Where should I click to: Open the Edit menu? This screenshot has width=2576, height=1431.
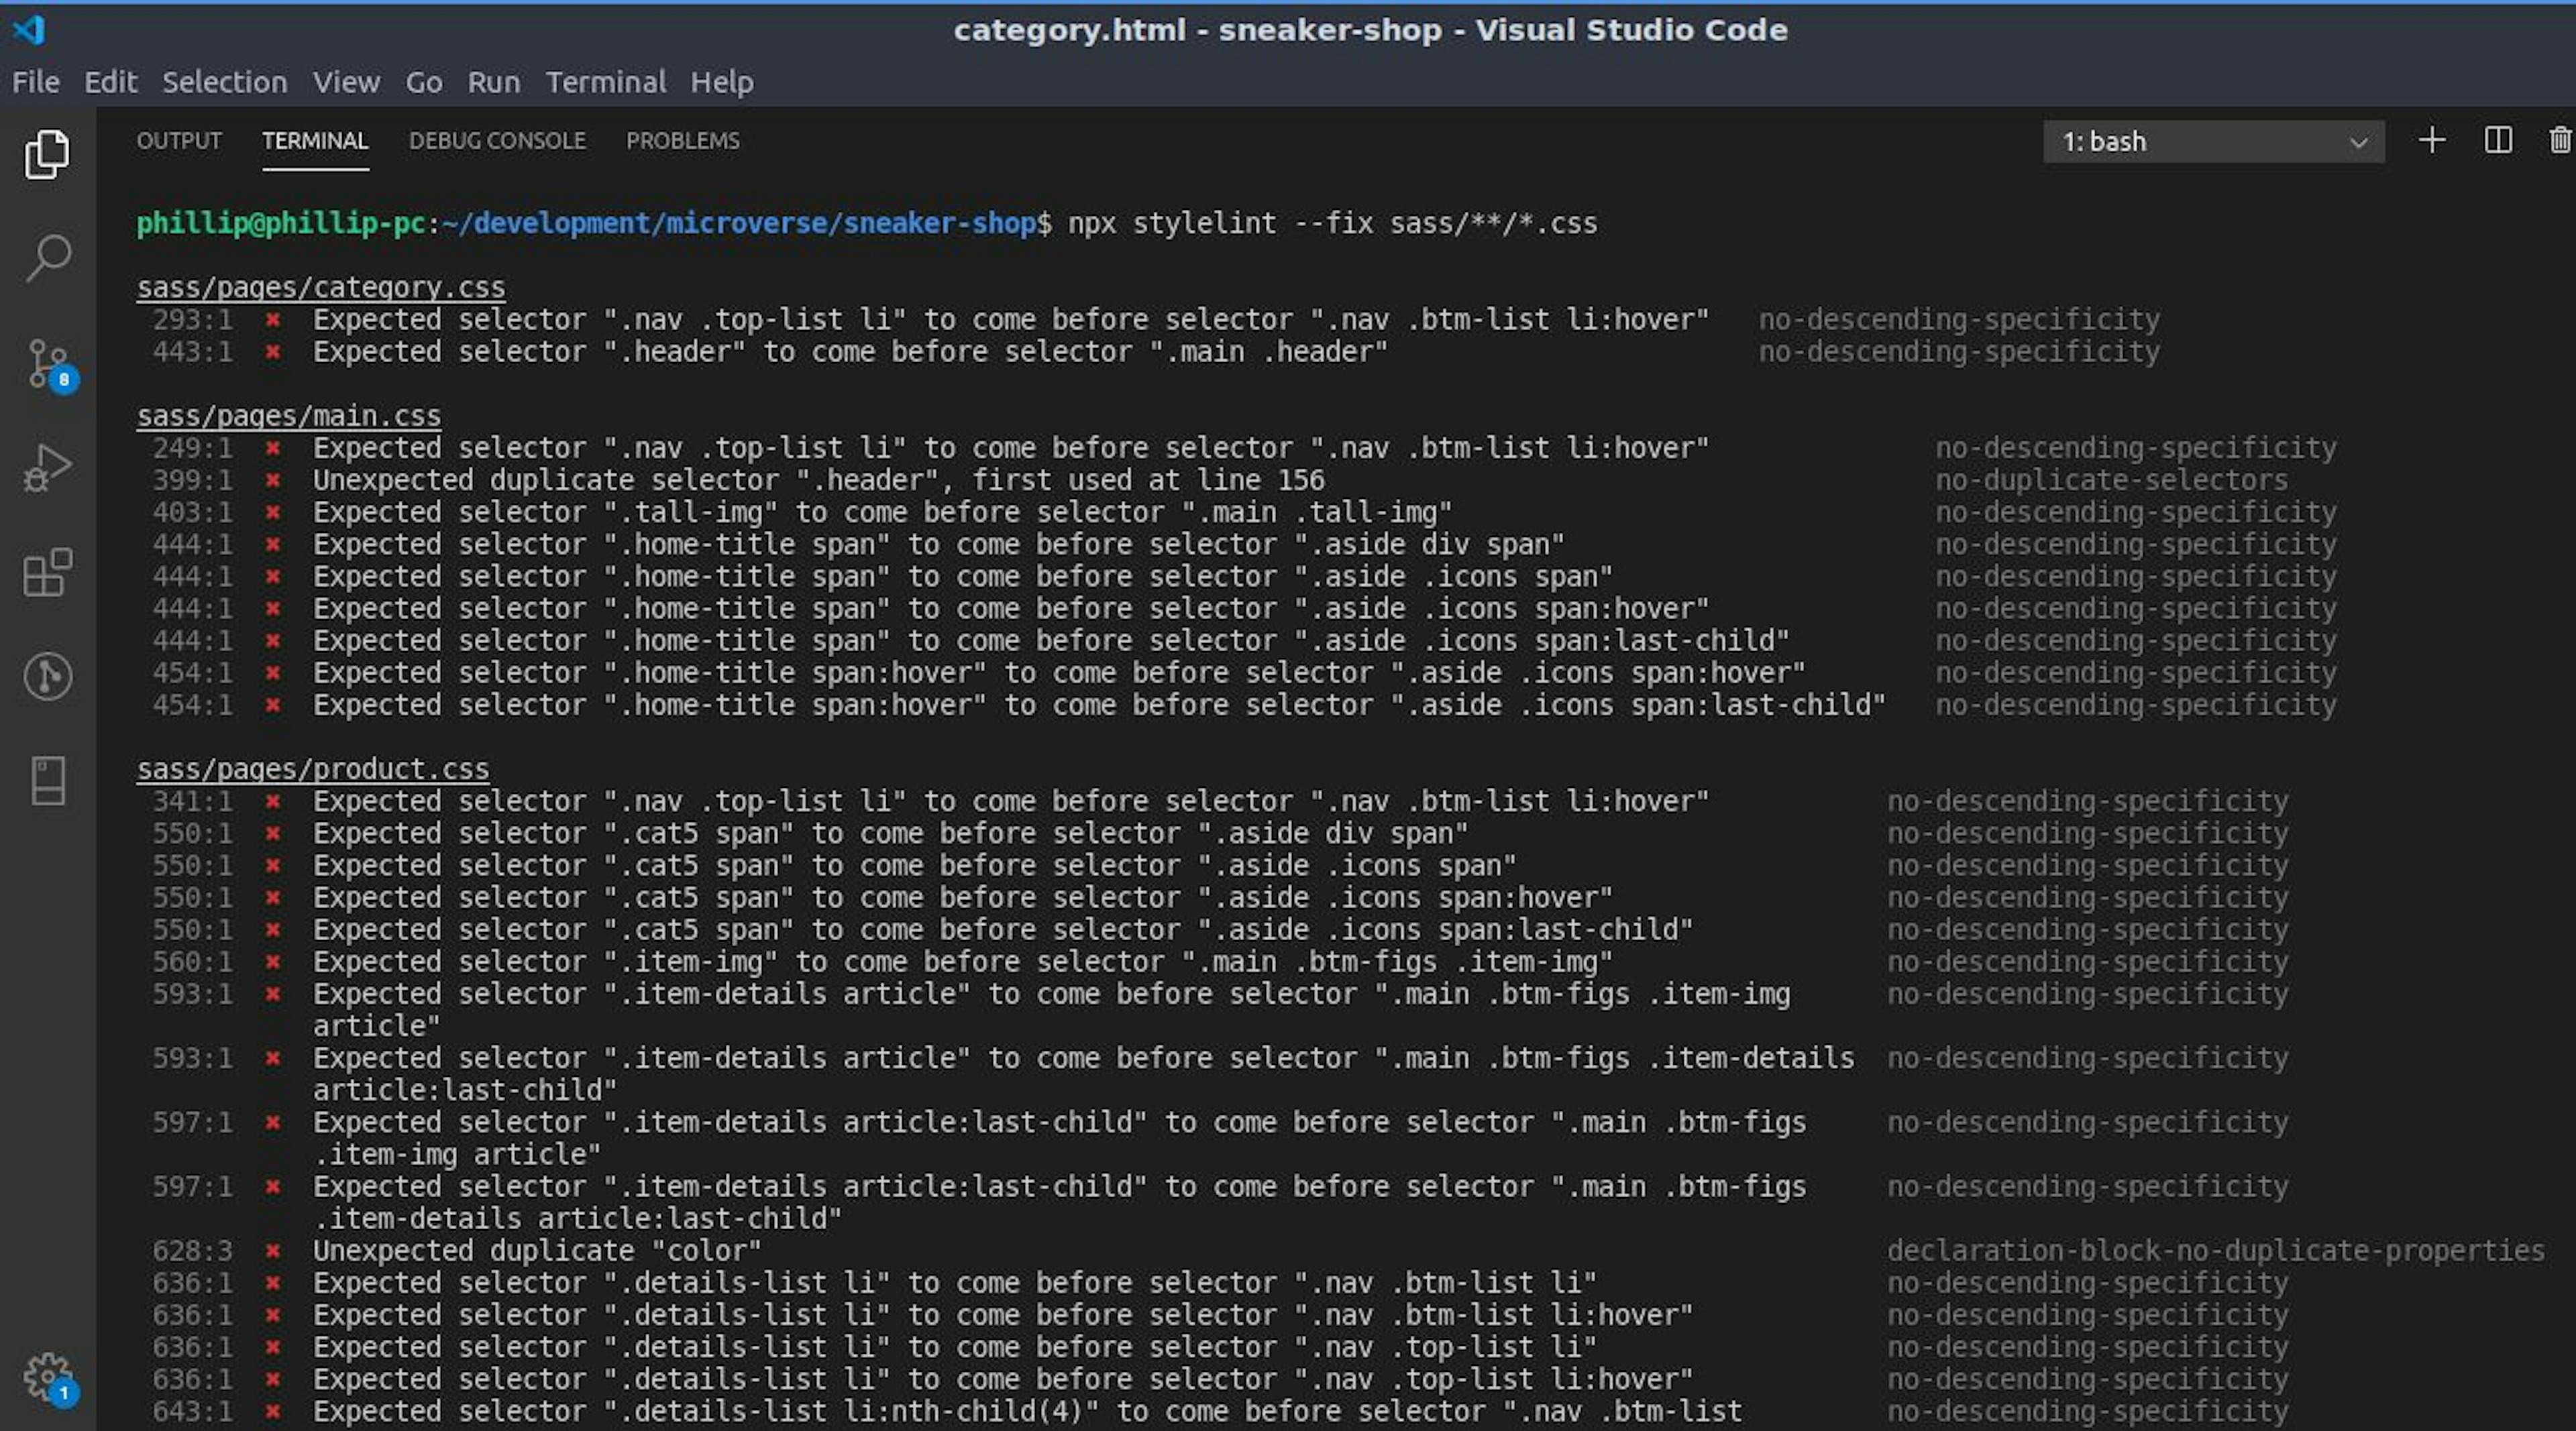(110, 82)
